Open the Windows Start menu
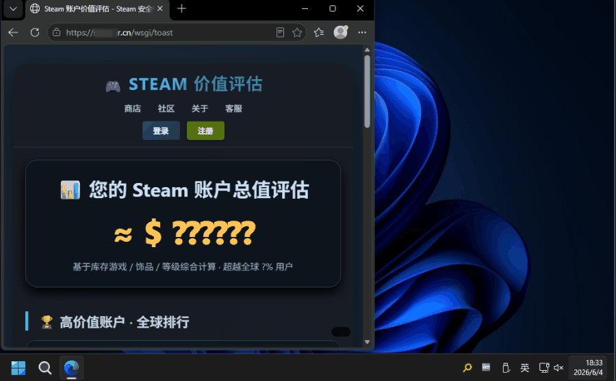 pyautogui.click(x=18, y=368)
